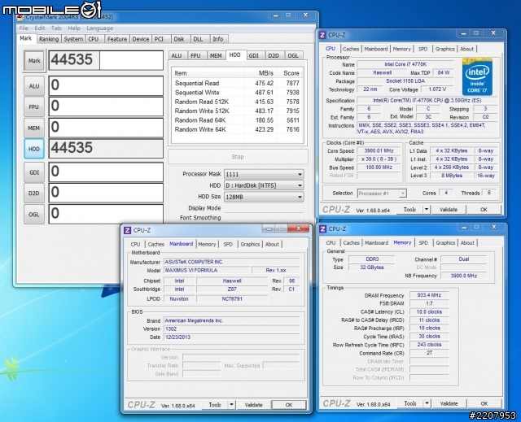
Task: Click the FPU benchmark button
Action: (x=34, y=107)
